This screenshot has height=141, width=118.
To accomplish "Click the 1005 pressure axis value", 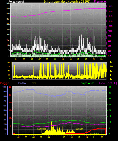I will click(x=110, y=26).
